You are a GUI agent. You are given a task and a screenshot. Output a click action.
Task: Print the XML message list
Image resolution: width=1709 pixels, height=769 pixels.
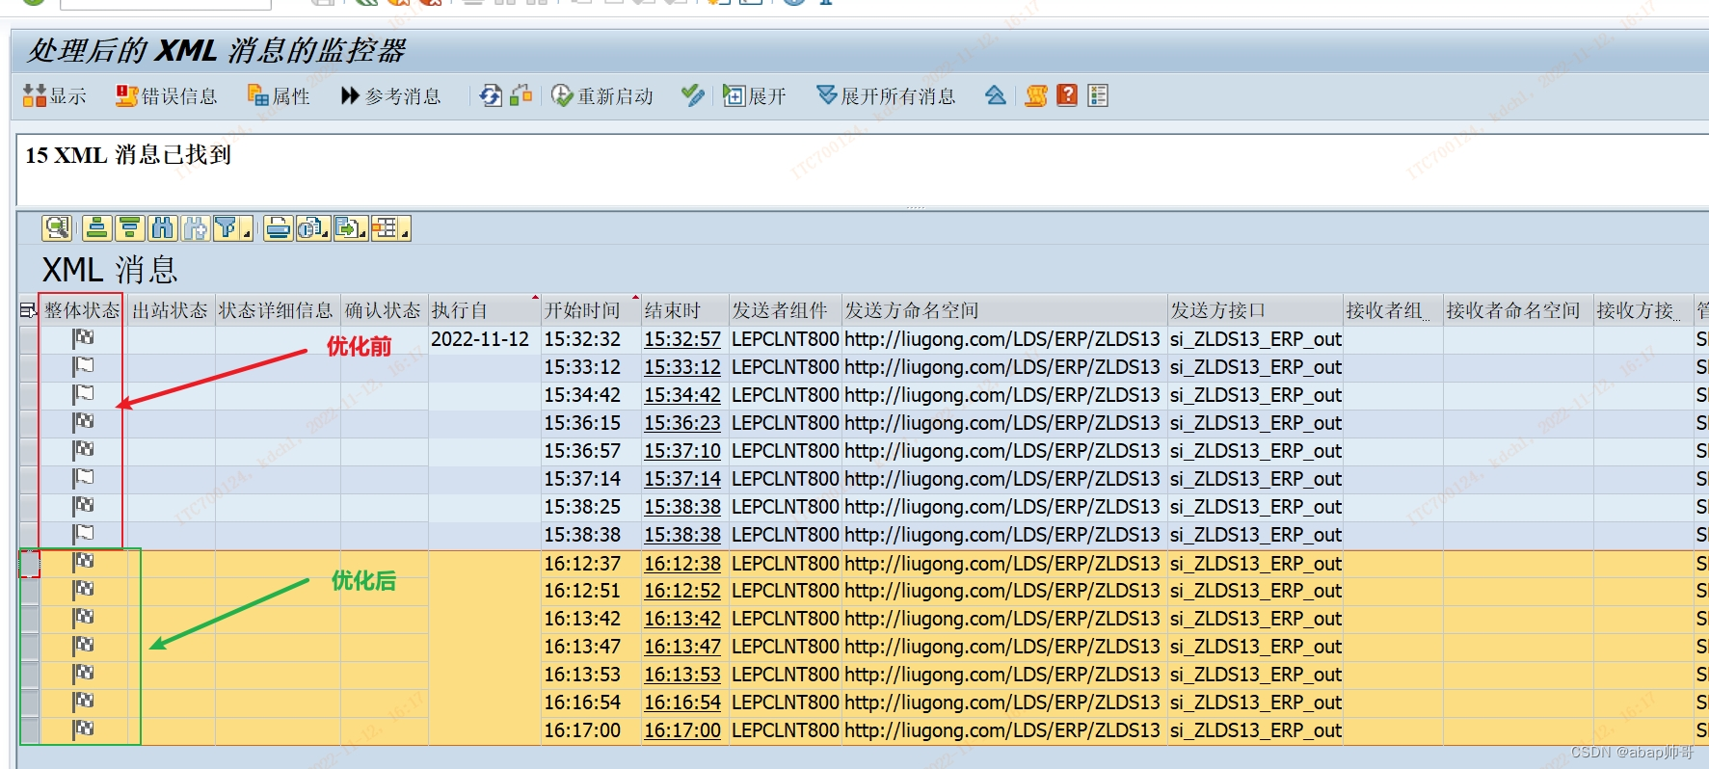[x=278, y=228]
